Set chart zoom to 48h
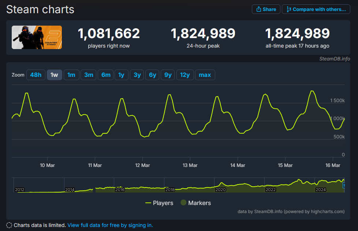This screenshot has width=358, height=231. pyautogui.click(x=36, y=75)
